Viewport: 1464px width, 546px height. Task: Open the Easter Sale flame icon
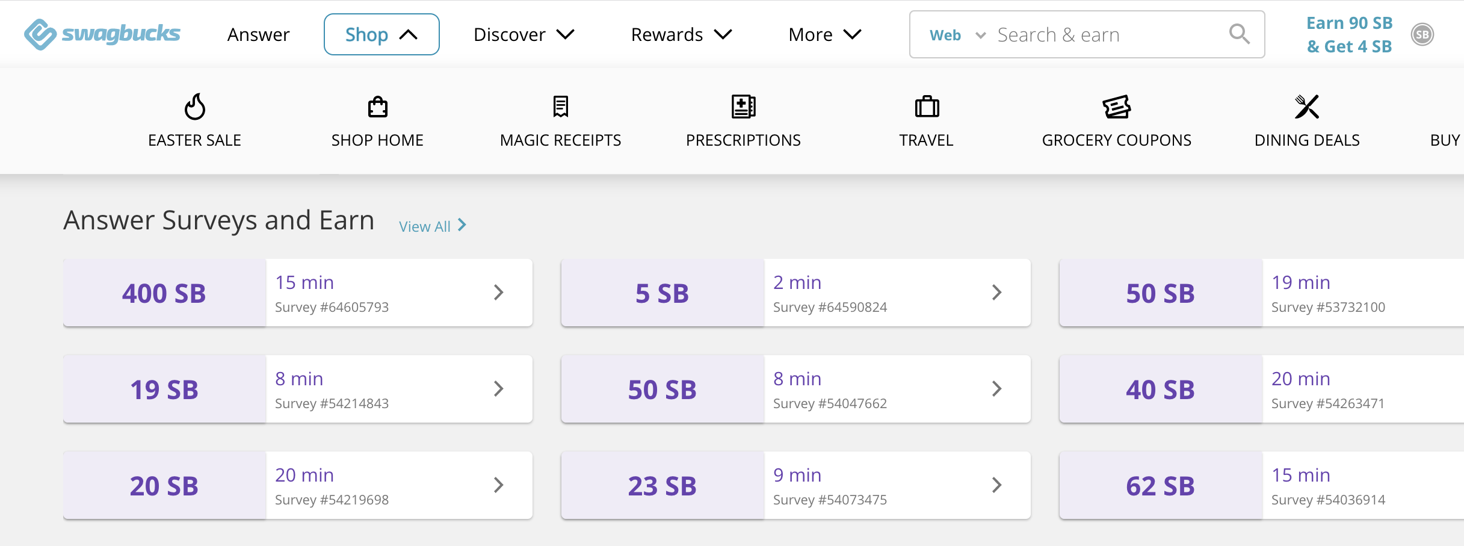(x=195, y=107)
